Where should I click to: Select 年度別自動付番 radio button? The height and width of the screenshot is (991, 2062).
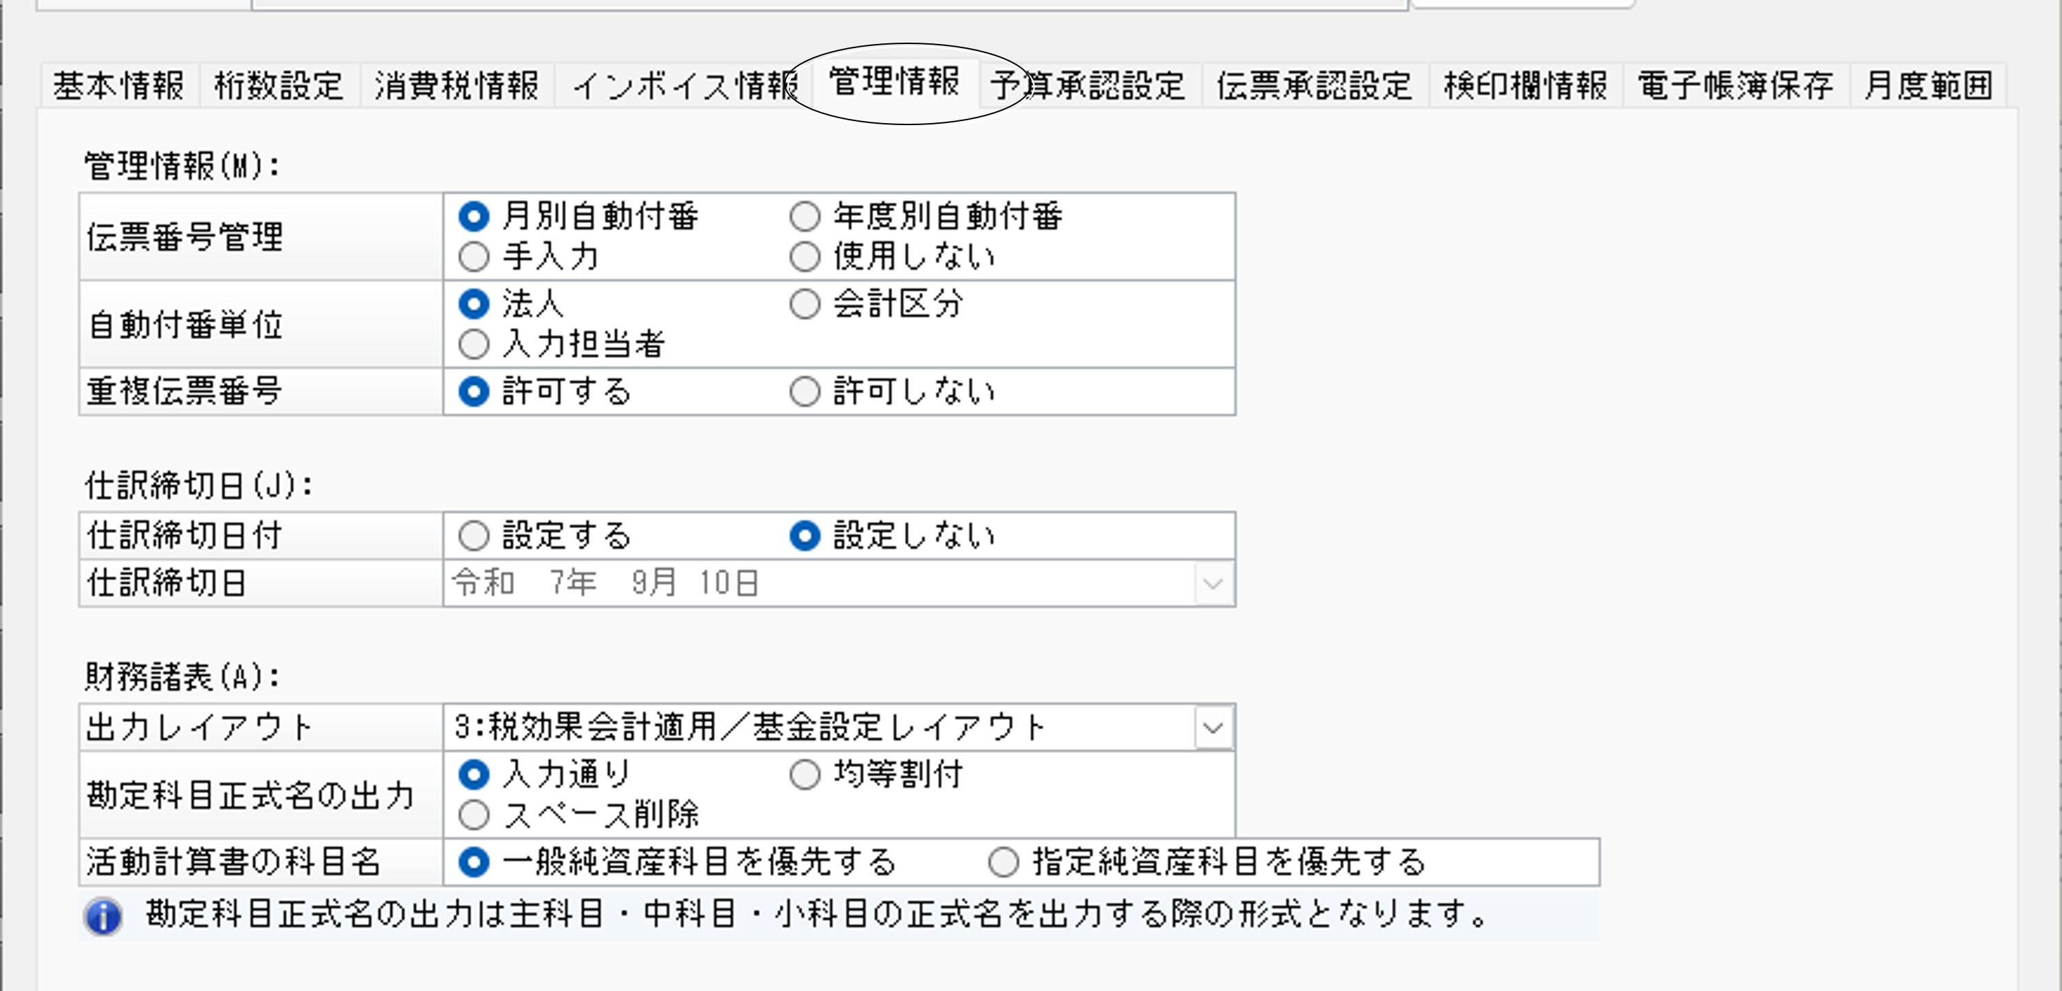805,216
